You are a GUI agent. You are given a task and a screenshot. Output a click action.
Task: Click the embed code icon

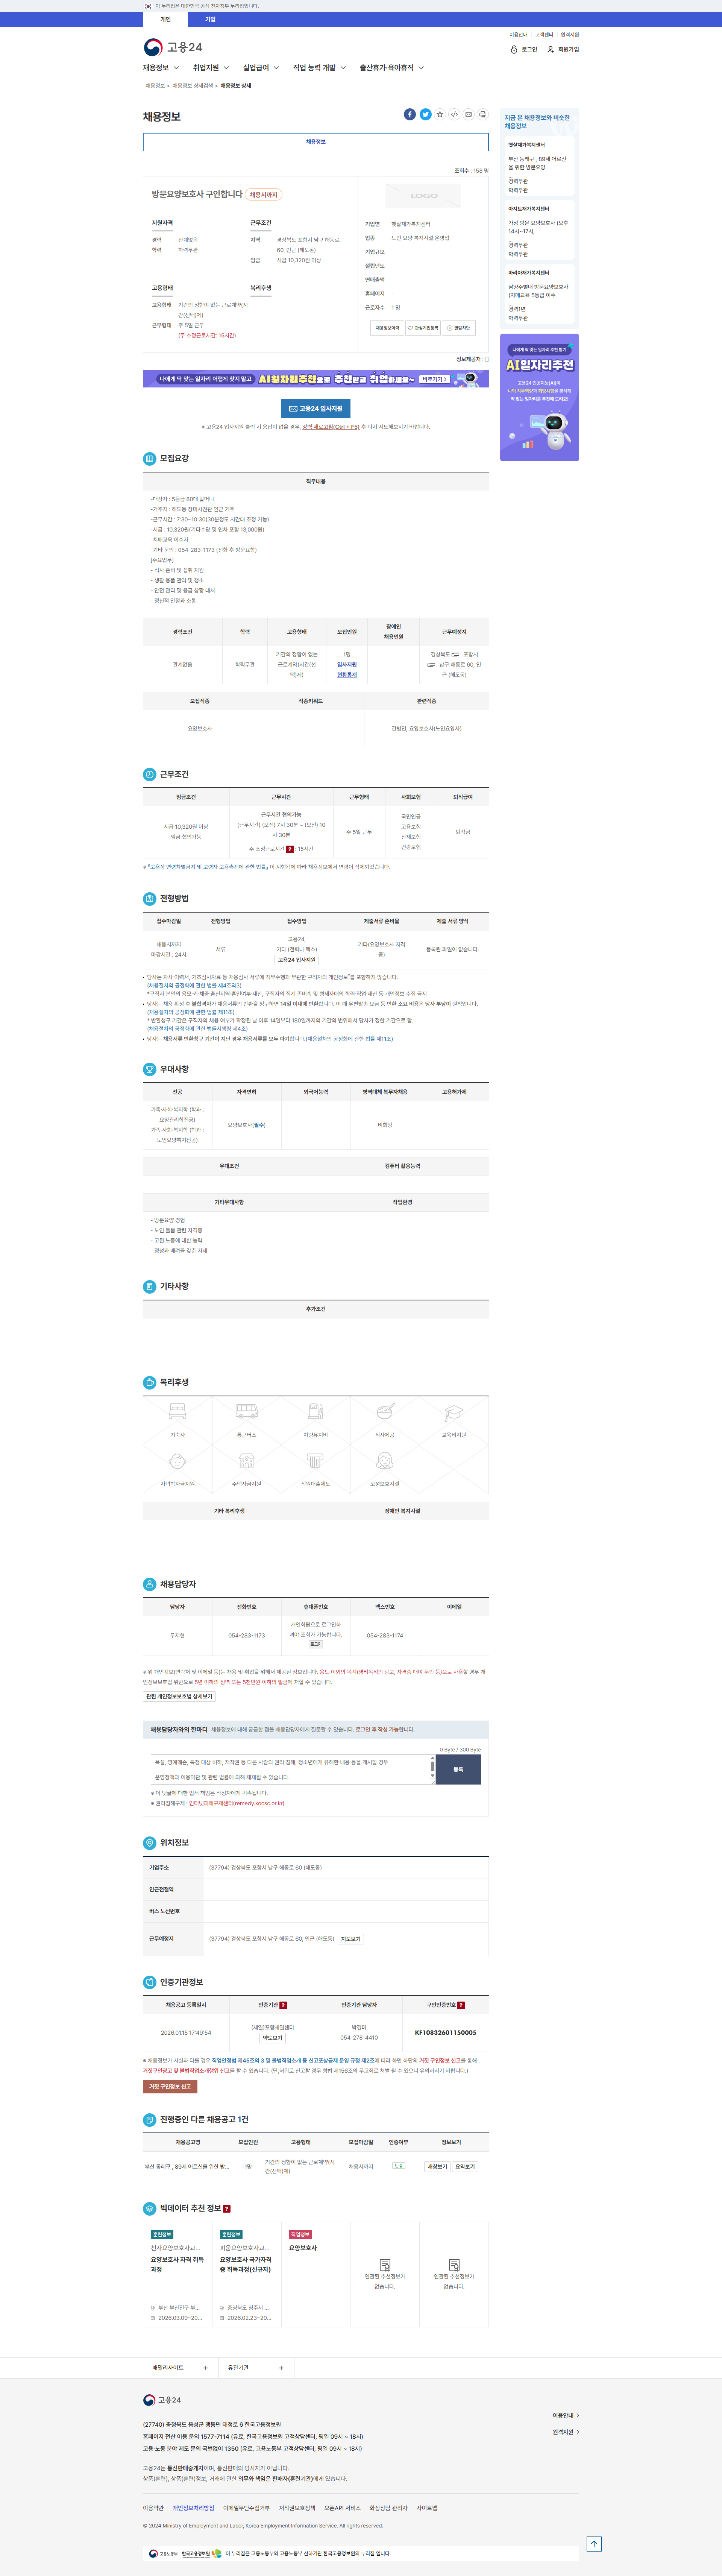[454, 114]
